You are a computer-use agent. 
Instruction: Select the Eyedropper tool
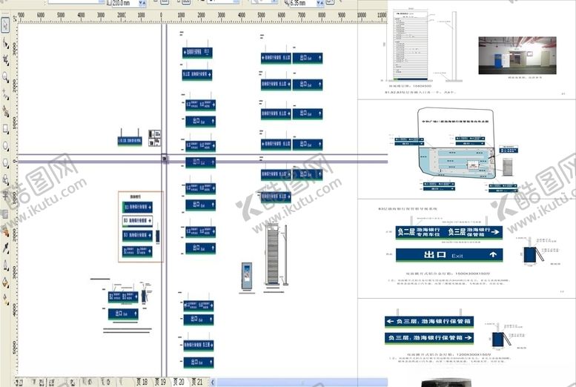tap(5, 248)
